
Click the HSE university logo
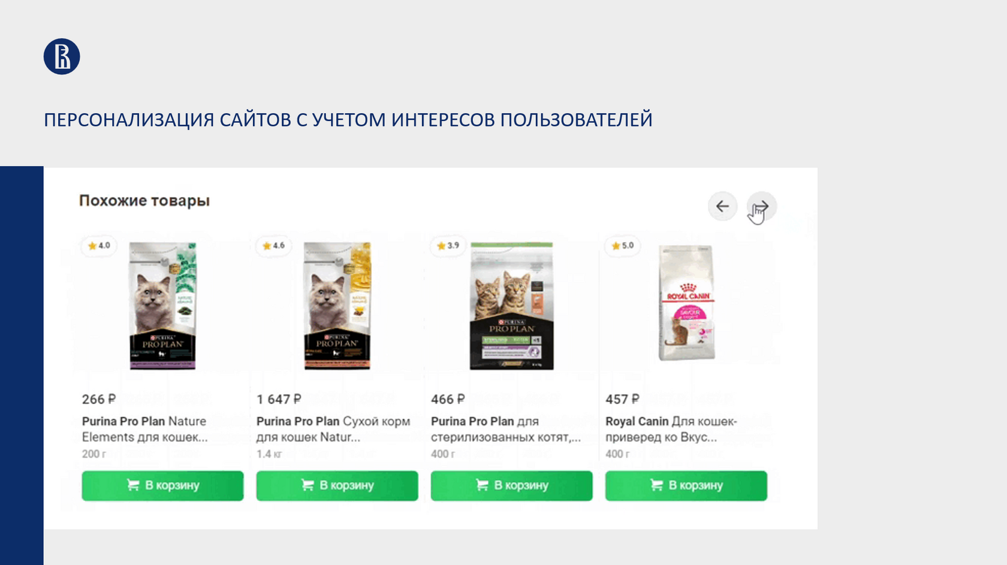[x=62, y=57]
